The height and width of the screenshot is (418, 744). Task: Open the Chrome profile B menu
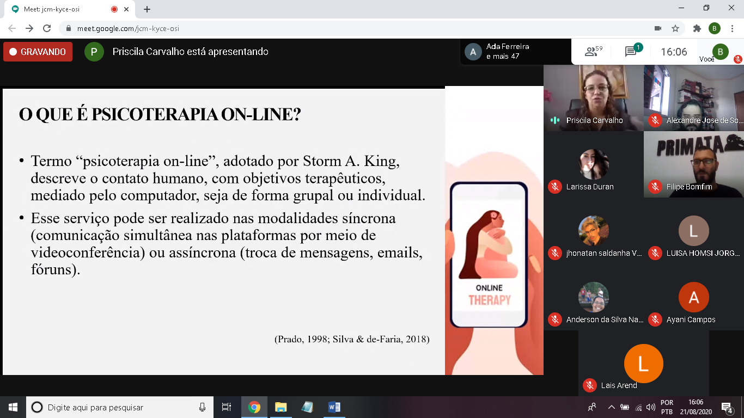click(714, 28)
